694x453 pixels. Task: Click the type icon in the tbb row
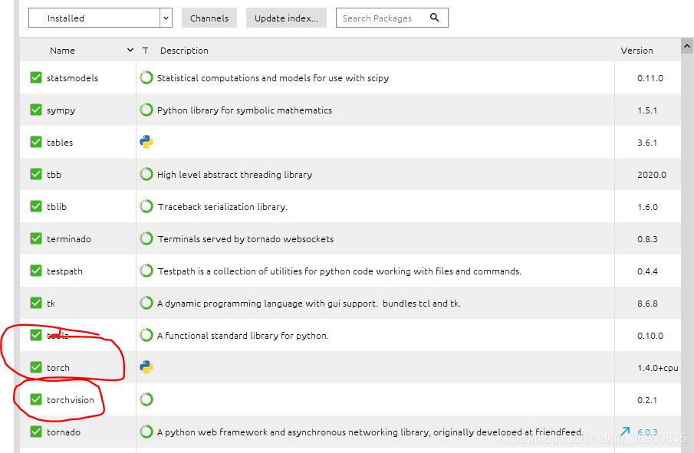tap(146, 174)
